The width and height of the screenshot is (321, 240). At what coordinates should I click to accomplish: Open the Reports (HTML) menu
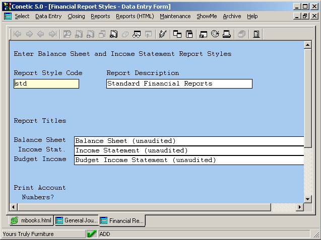click(135, 16)
